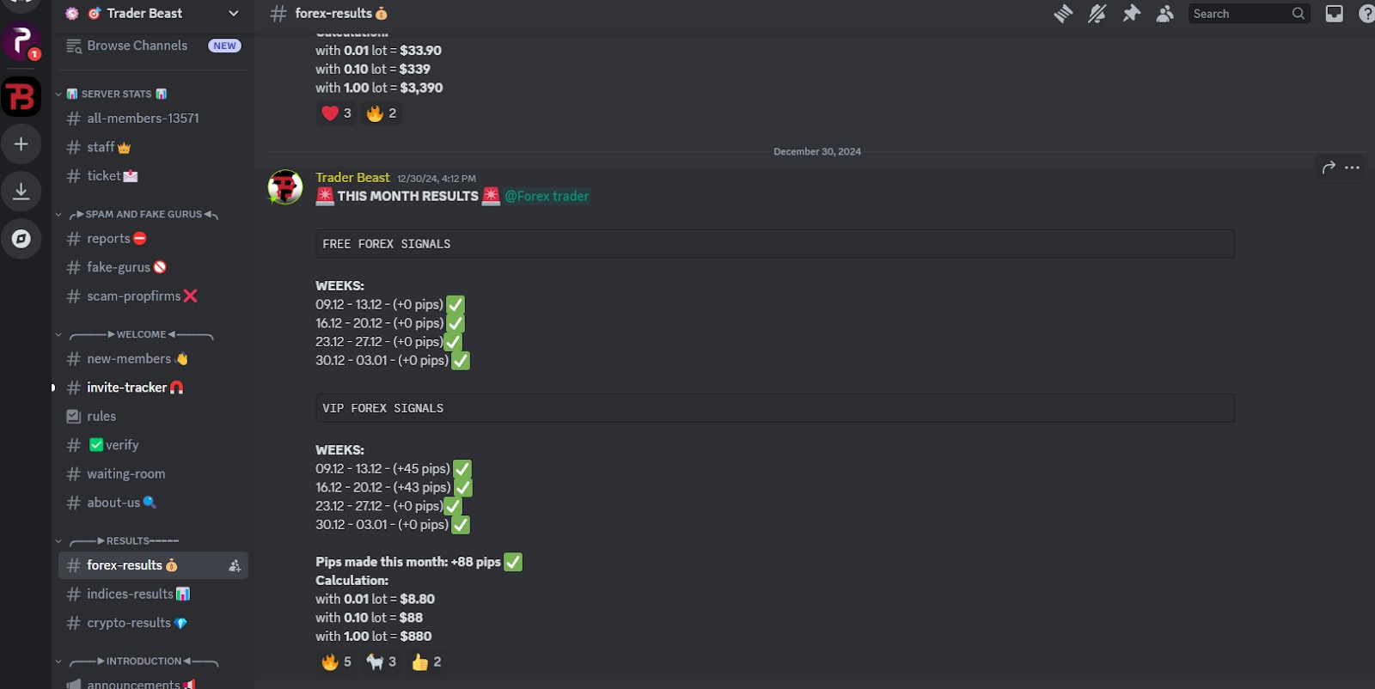
Task: Open server with P logo and notification badge
Action: click(x=21, y=40)
